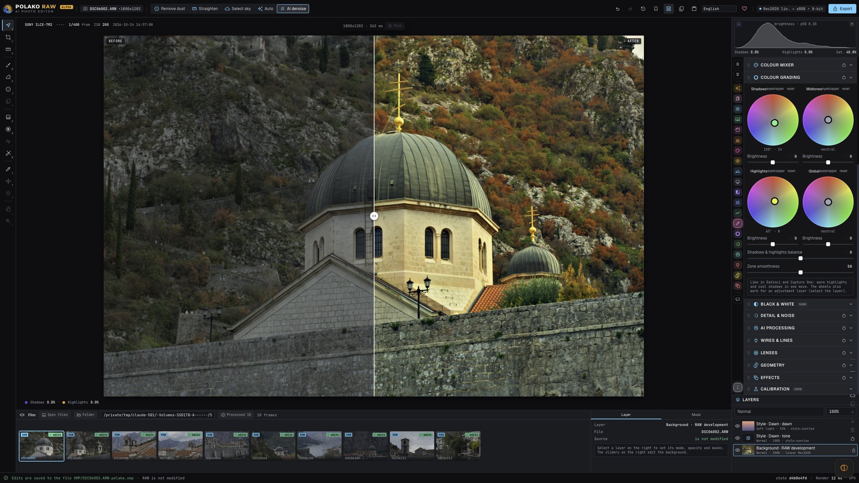Click the Undo arrow icon

pyautogui.click(x=617, y=9)
